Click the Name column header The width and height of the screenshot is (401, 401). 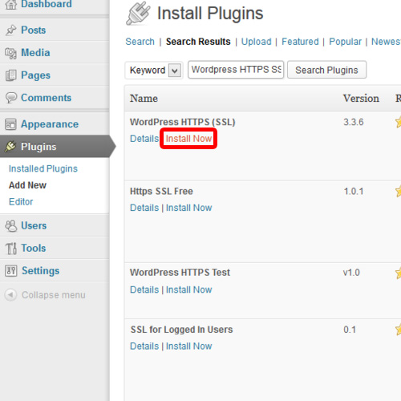tap(144, 99)
